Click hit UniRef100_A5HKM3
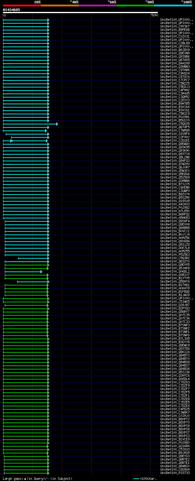 click(x=175, y=218)
